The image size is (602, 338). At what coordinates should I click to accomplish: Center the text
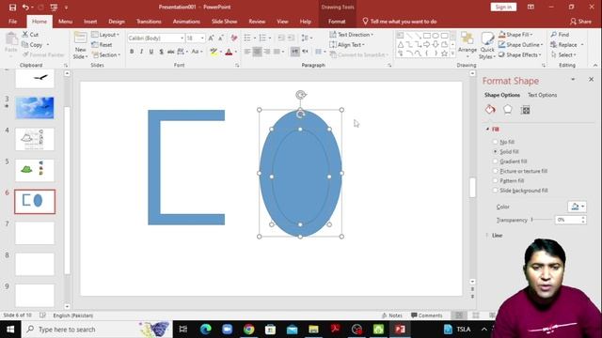[x=257, y=52]
